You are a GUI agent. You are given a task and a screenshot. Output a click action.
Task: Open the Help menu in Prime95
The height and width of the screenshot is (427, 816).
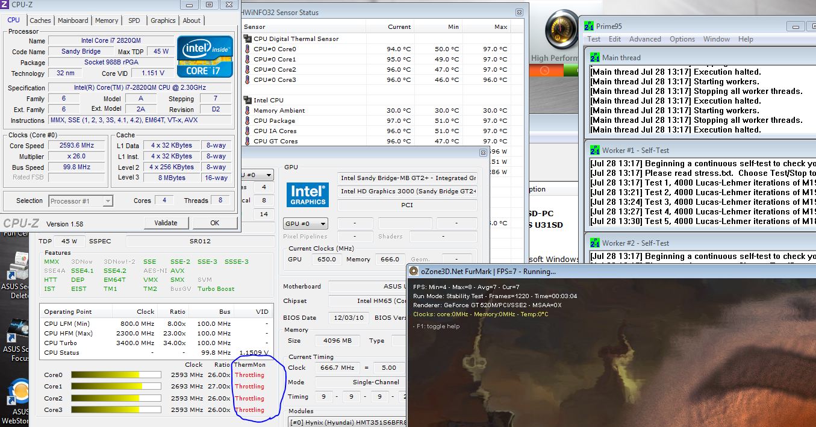[x=746, y=39]
